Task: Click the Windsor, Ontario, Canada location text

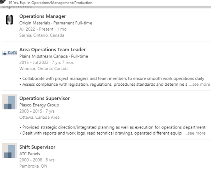Action: tap(44, 69)
